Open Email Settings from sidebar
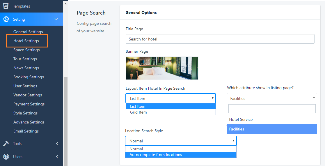The image size is (325, 166). point(26,131)
